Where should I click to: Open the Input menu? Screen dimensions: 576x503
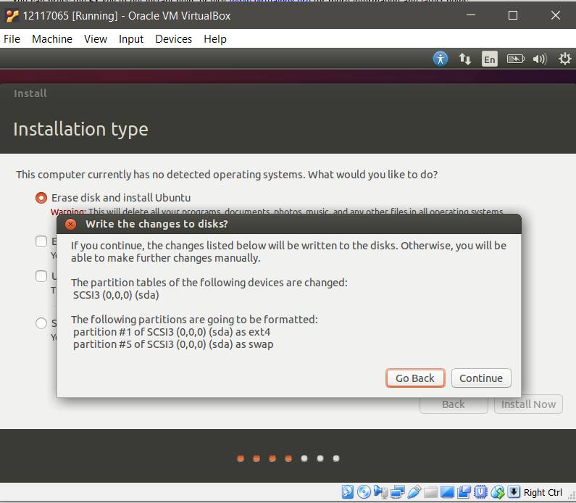130,39
